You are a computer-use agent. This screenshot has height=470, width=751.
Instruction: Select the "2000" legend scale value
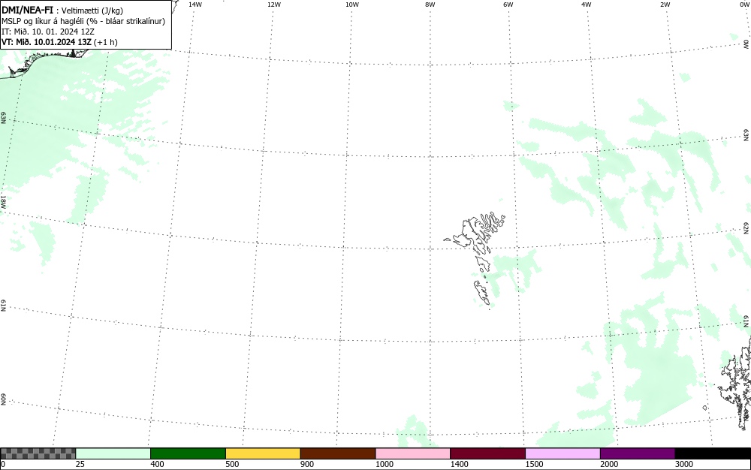tap(609, 464)
